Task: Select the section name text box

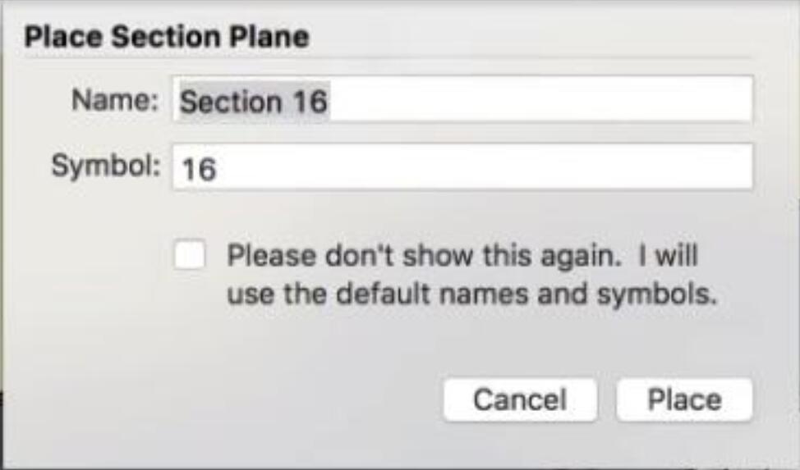Action: [462, 99]
